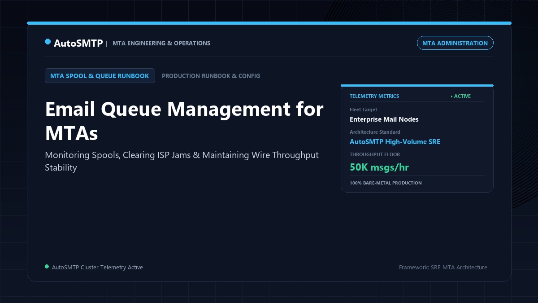Open AutoSMTP High-Volume SRE link
The image size is (538, 303).
click(395, 142)
